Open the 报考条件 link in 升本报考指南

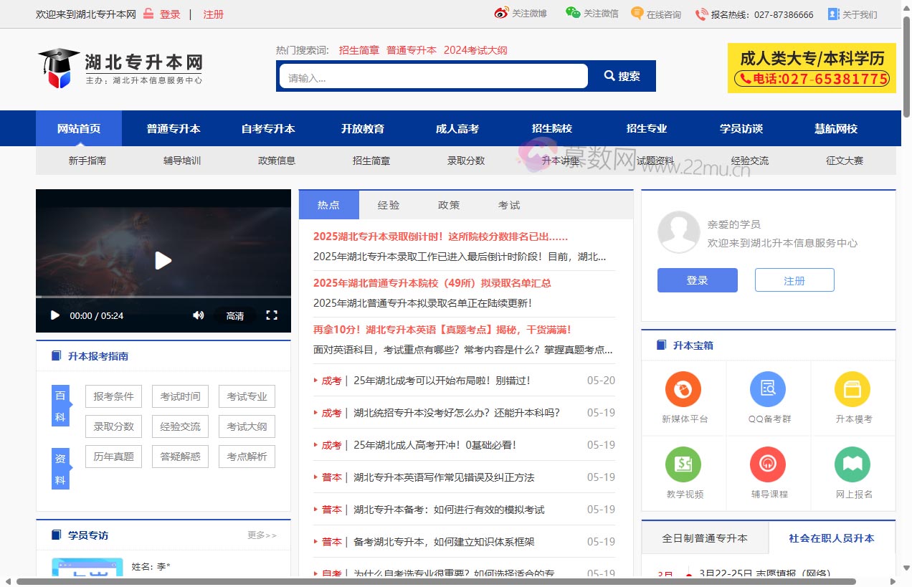click(x=113, y=396)
